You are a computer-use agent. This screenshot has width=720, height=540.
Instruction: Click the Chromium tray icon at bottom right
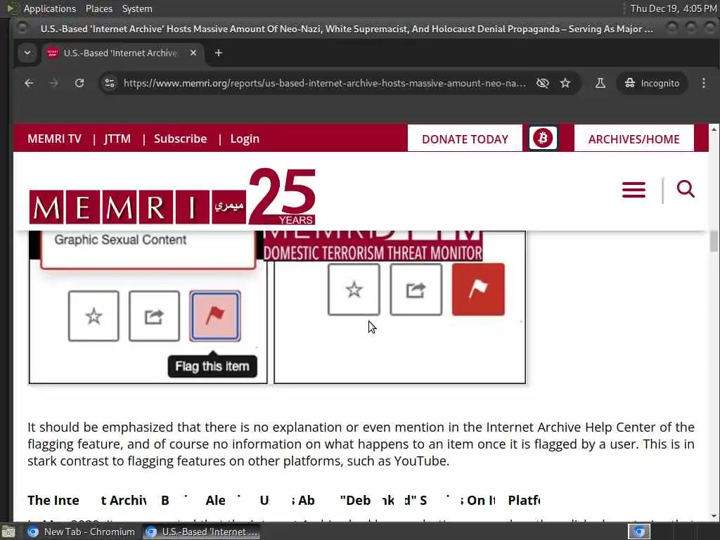click(x=639, y=532)
